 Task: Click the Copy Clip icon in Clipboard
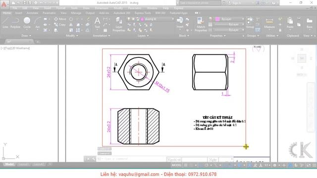click(299, 25)
